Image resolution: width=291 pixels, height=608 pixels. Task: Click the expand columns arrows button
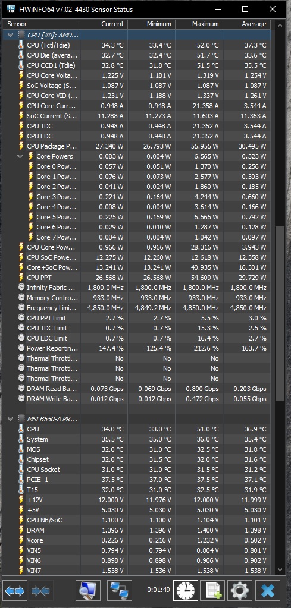(15, 591)
